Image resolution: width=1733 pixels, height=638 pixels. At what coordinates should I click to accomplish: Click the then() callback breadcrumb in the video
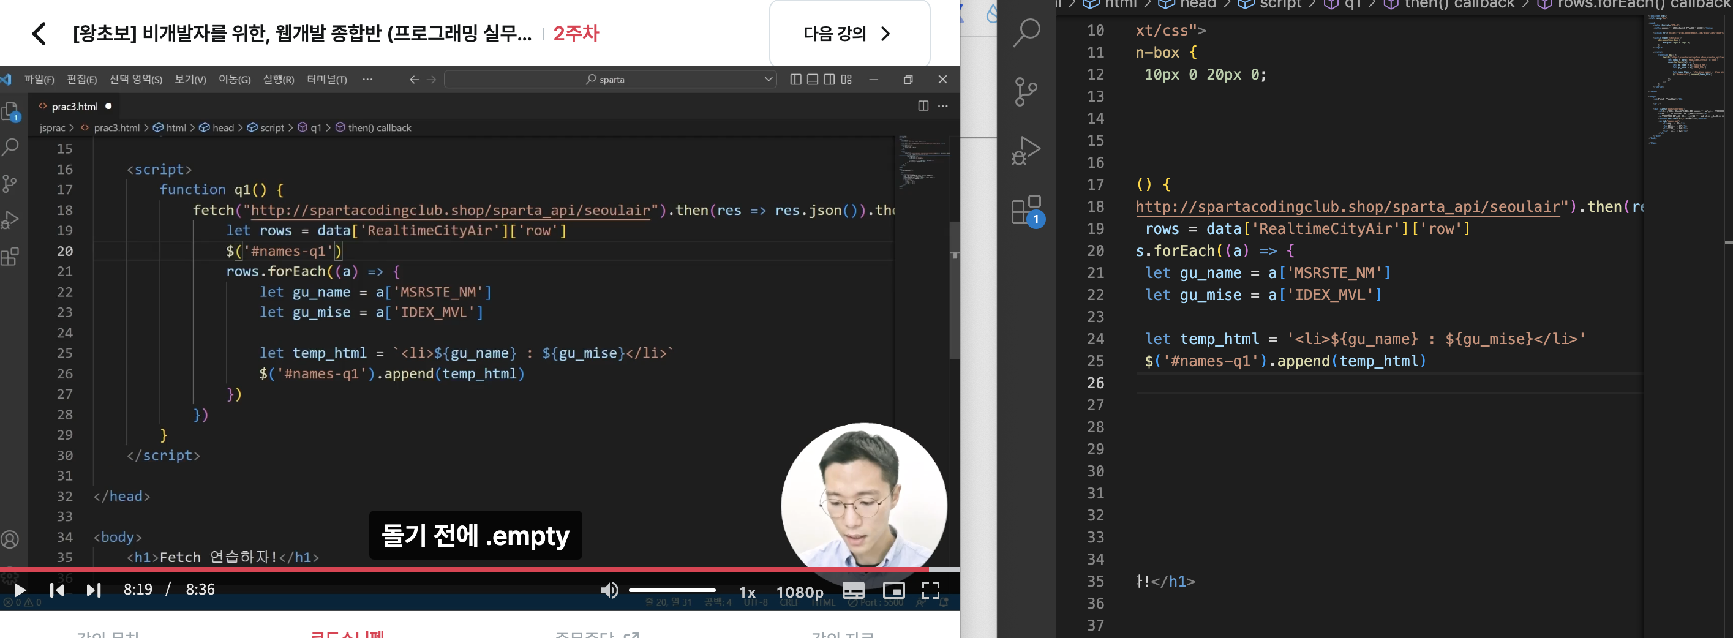coord(380,128)
